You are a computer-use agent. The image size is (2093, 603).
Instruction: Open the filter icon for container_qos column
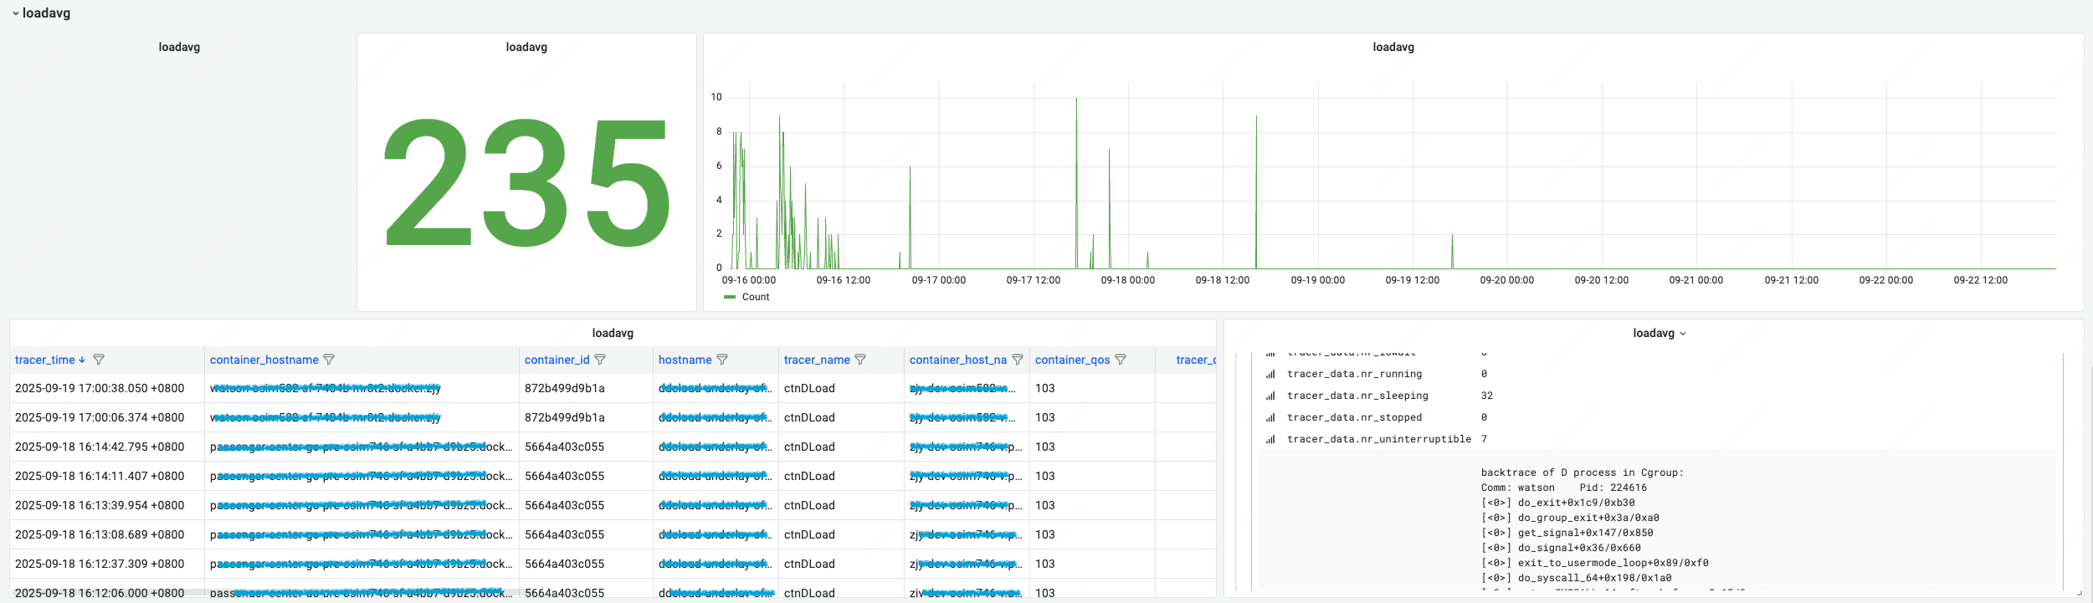pyautogui.click(x=1121, y=360)
